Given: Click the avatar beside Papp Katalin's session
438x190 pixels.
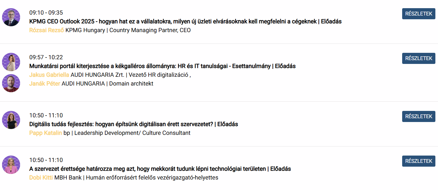Looking at the screenshot, I should click(x=11, y=120).
